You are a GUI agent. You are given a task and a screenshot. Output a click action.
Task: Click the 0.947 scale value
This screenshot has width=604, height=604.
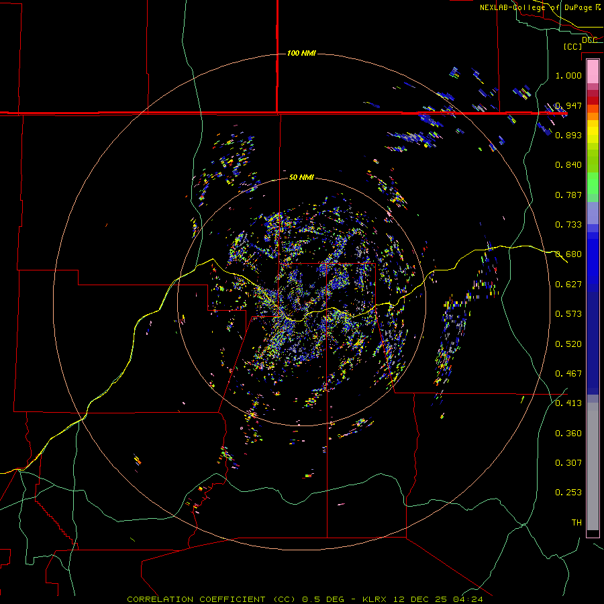click(x=568, y=105)
